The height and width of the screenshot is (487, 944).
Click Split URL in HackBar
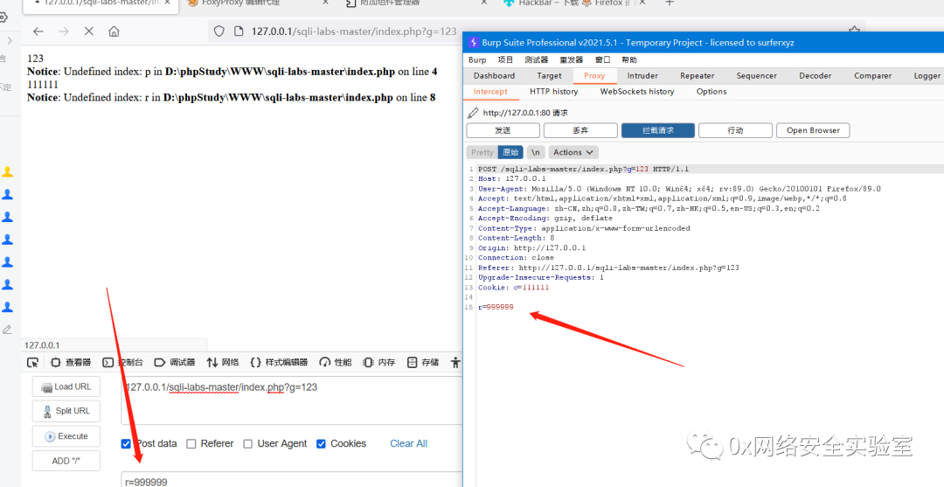pos(66,411)
